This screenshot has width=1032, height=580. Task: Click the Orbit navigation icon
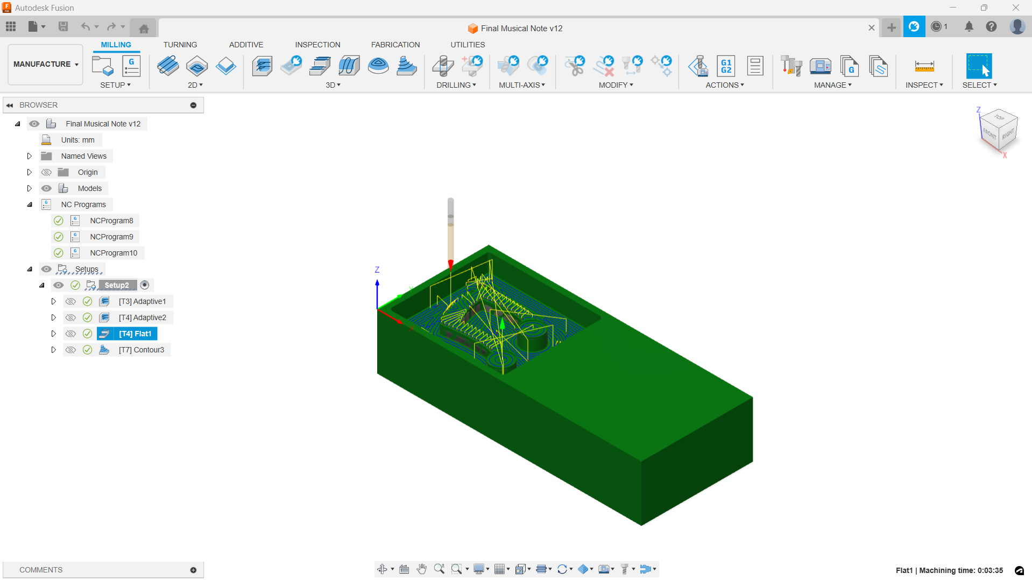tap(383, 569)
